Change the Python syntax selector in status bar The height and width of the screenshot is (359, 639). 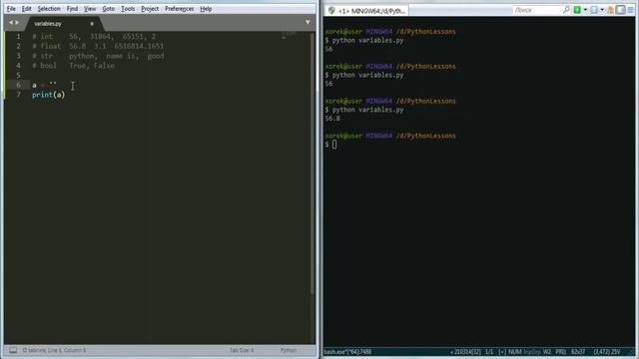click(289, 350)
